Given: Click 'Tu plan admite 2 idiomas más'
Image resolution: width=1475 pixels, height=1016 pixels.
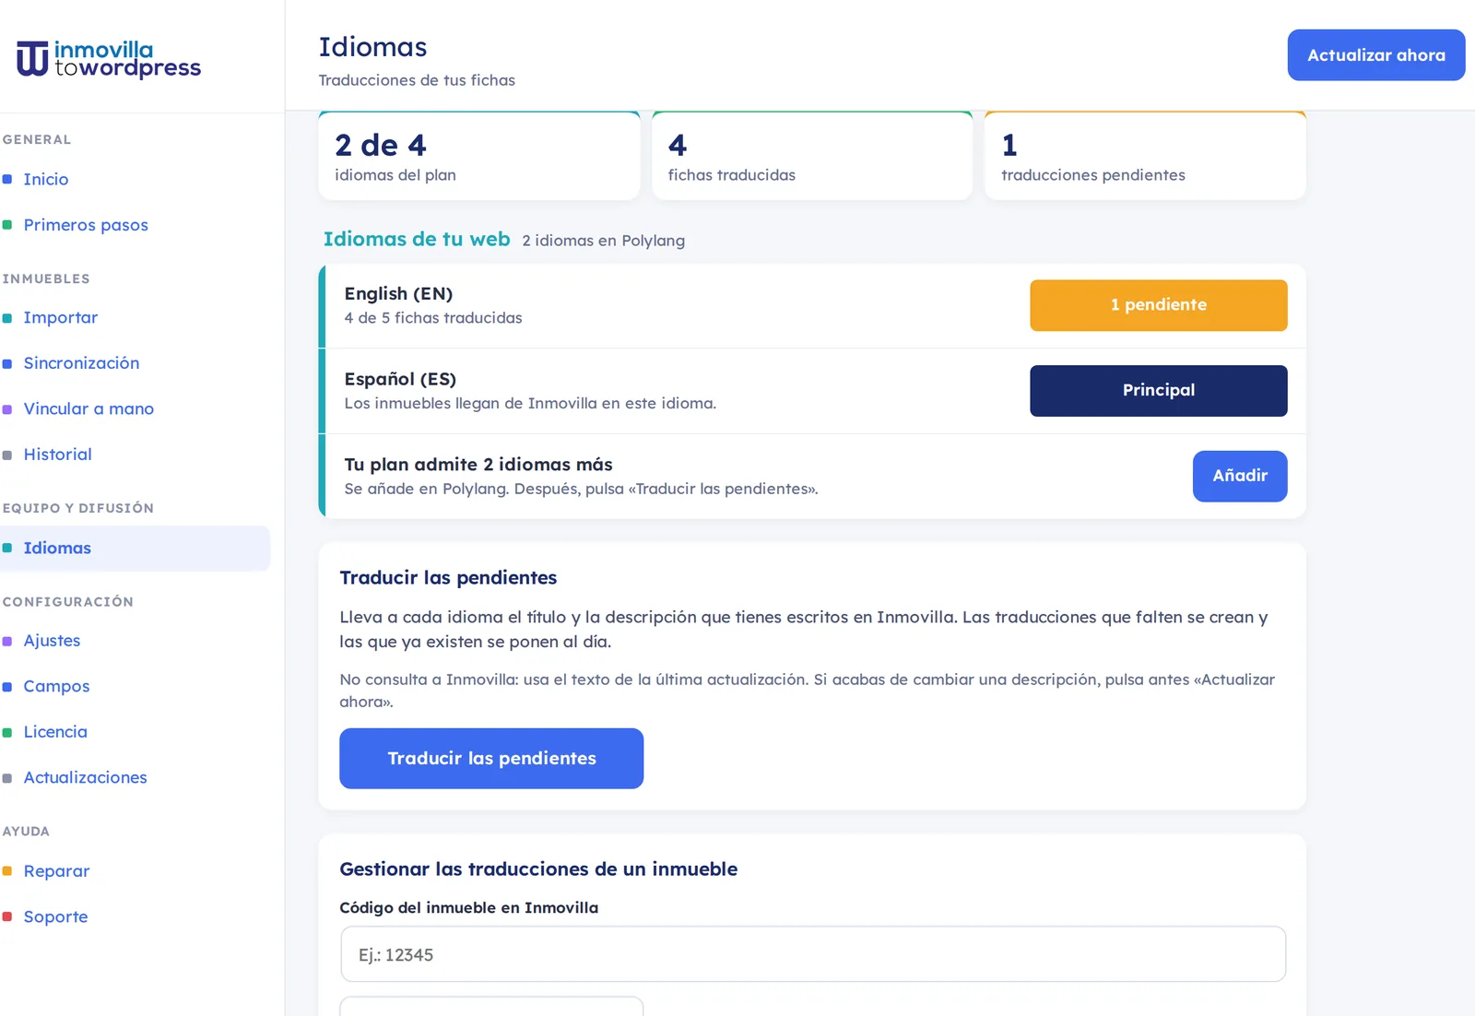Looking at the screenshot, I should click(x=478, y=465).
